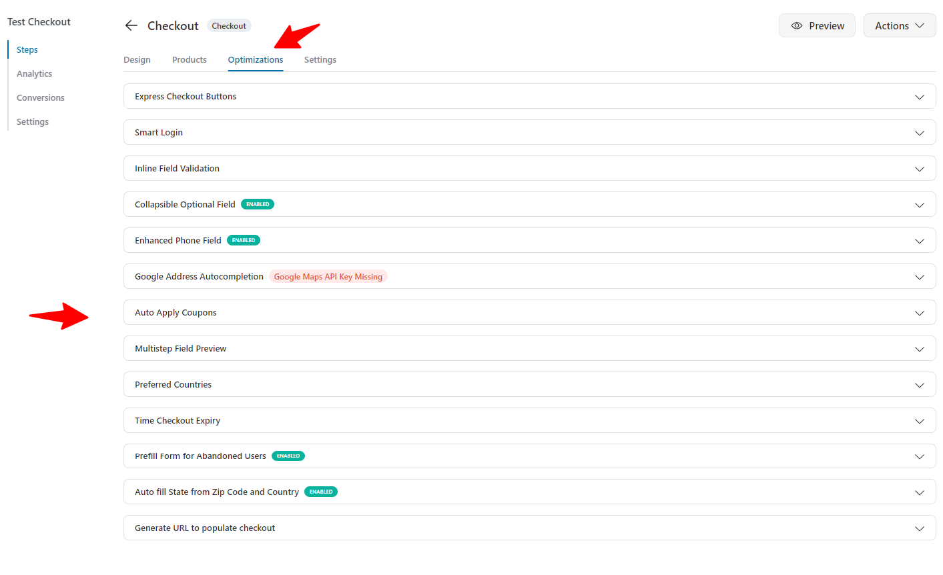This screenshot has height=575, width=943.
Task: Click the Google Maps API Key Missing badge
Action: (x=328, y=276)
